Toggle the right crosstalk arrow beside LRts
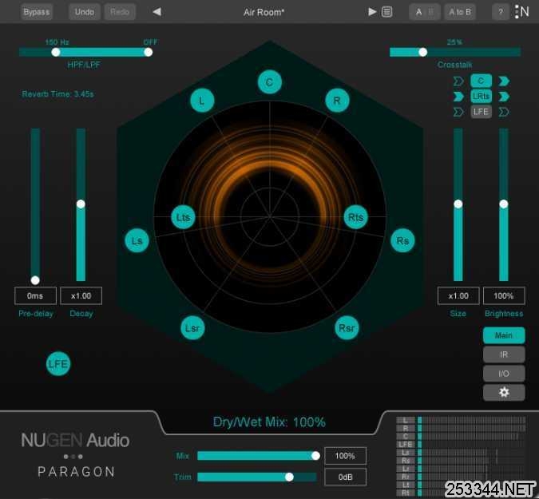This screenshot has width=539, height=499. pos(504,97)
